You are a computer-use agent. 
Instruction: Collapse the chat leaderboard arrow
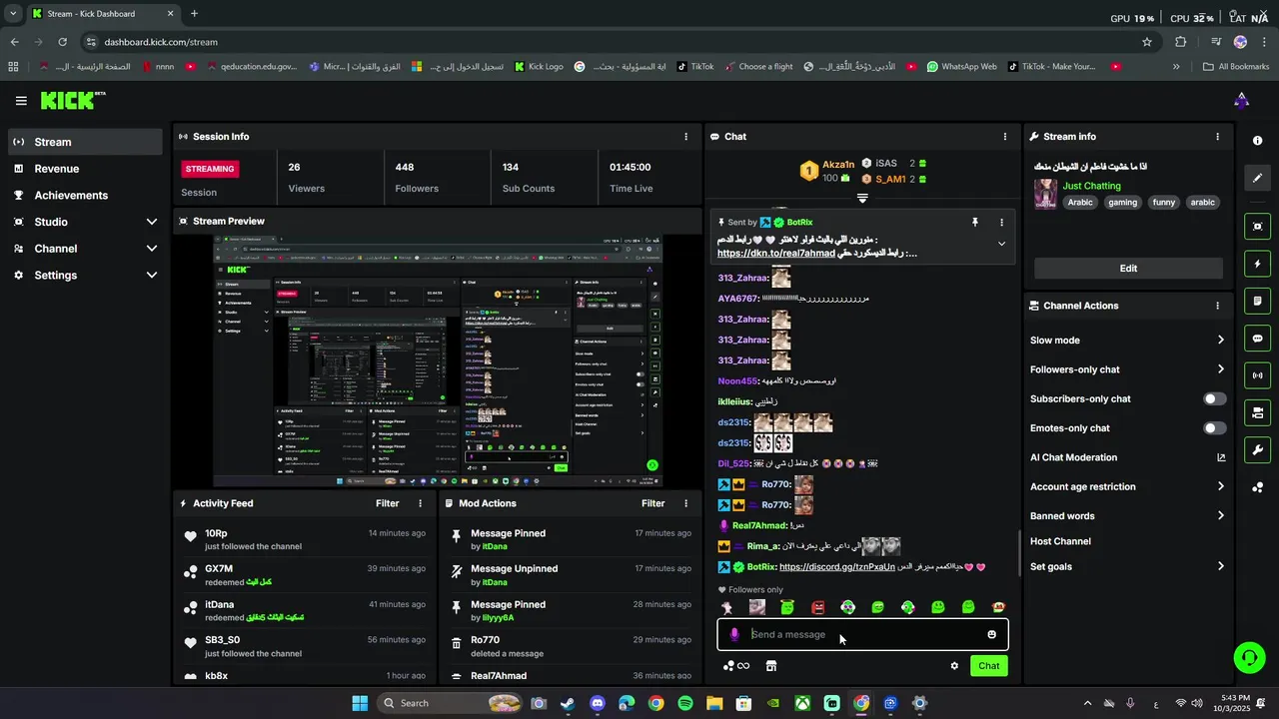(x=862, y=198)
